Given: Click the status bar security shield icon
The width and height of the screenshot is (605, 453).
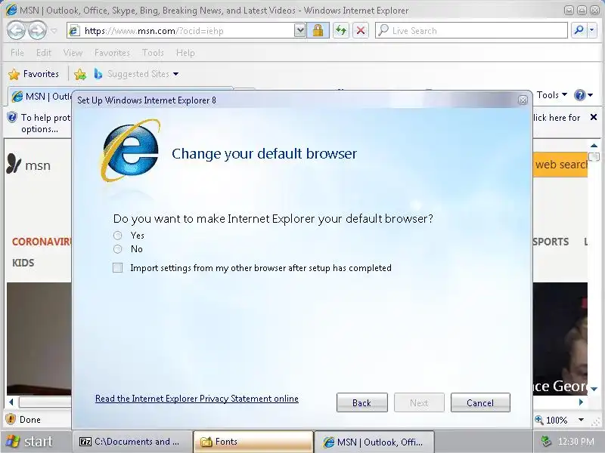Looking at the screenshot, I should coord(11,419).
